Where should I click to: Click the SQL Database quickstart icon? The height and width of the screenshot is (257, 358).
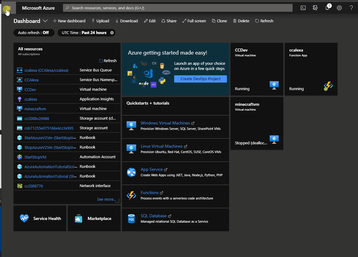(131, 219)
